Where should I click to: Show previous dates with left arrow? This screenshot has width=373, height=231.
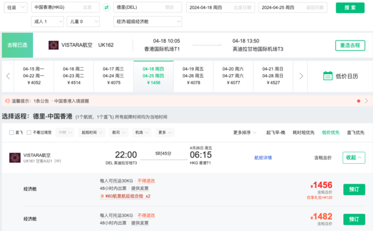pyautogui.click(x=8, y=76)
